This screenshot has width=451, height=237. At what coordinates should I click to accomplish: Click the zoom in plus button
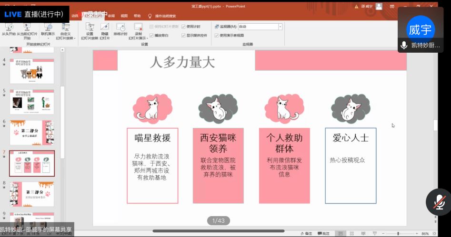[417, 234]
